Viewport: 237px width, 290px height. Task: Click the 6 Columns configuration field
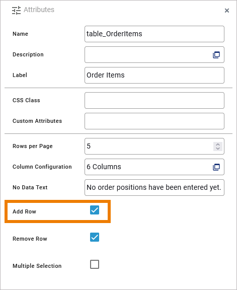click(148, 167)
